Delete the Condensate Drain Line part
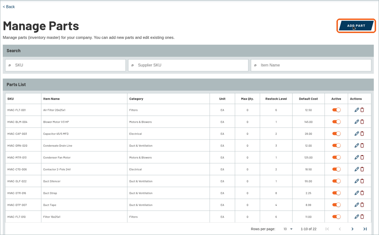This screenshot has width=379, height=235. [362, 145]
